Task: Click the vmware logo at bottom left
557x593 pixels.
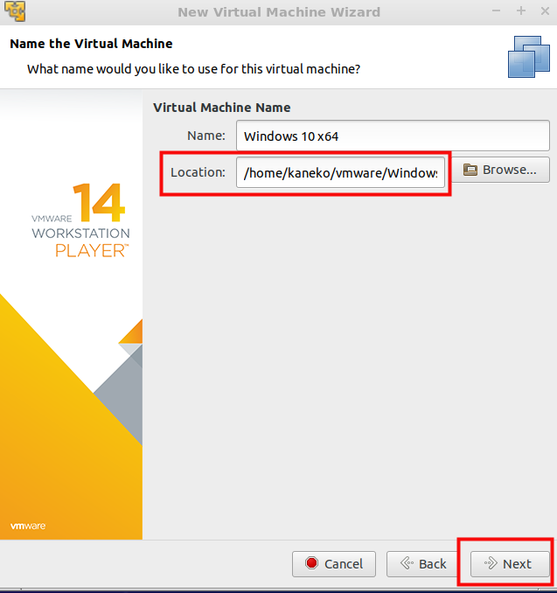Action: coord(28,526)
